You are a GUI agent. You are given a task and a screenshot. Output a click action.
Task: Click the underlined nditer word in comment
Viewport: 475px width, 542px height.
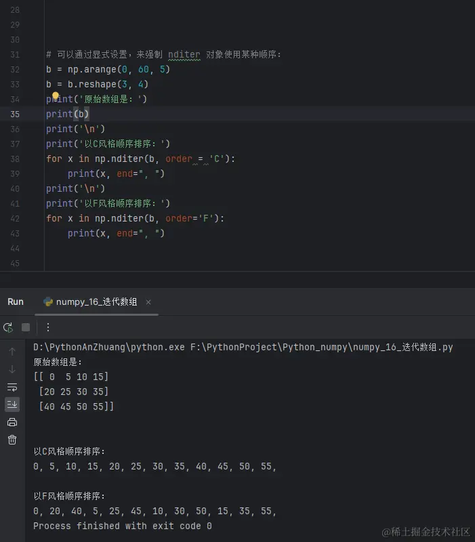[x=184, y=54]
